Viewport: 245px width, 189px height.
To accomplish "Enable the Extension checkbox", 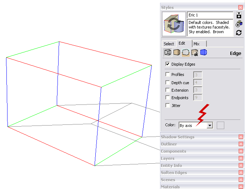I will coord(167,90).
